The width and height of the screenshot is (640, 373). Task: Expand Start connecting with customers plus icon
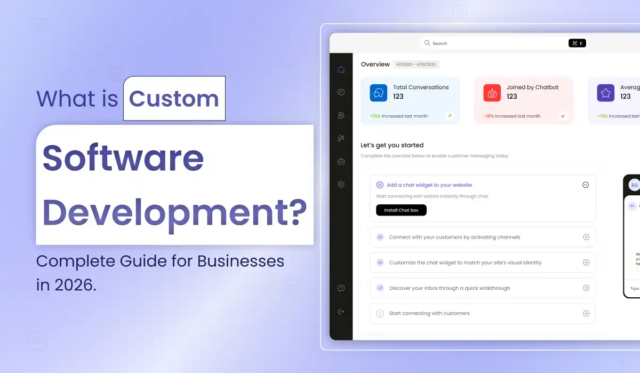click(586, 313)
